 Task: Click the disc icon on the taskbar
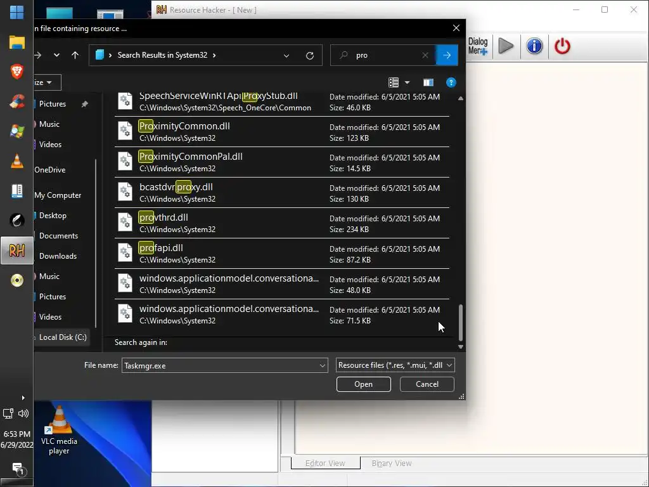(x=16, y=280)
